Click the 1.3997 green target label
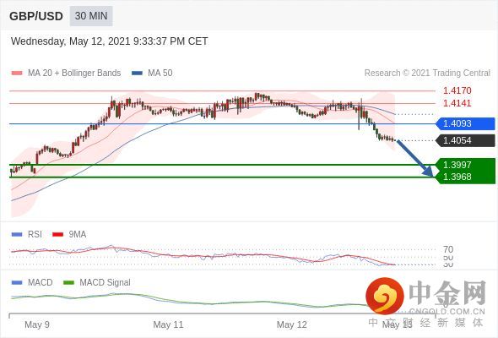The image size is (498, 338). click(465, 165)
